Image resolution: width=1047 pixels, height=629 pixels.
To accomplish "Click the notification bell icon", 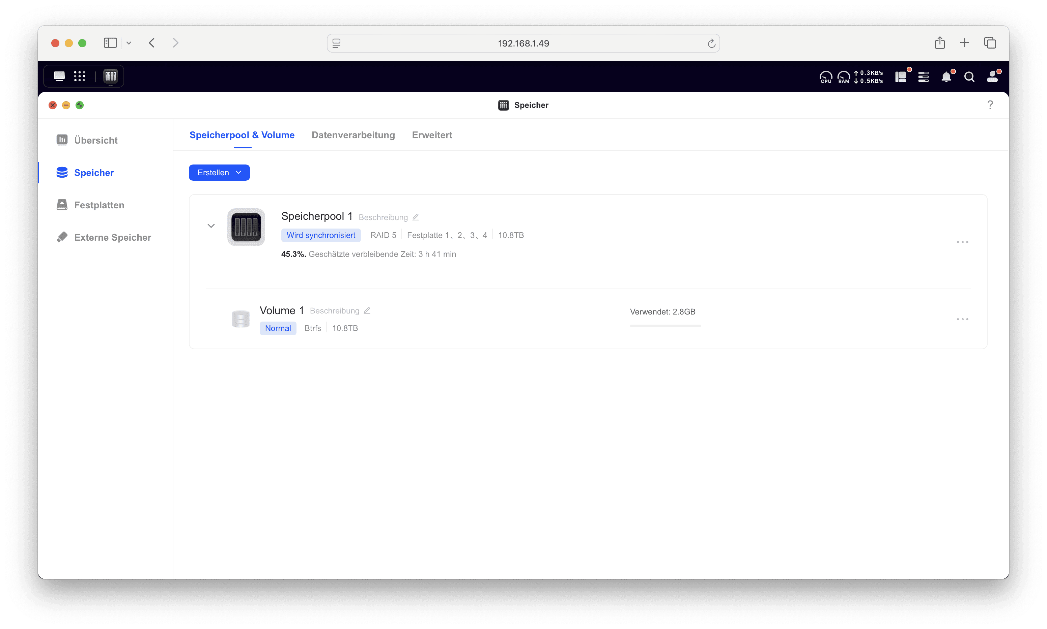I will click(x=946, y=77).
